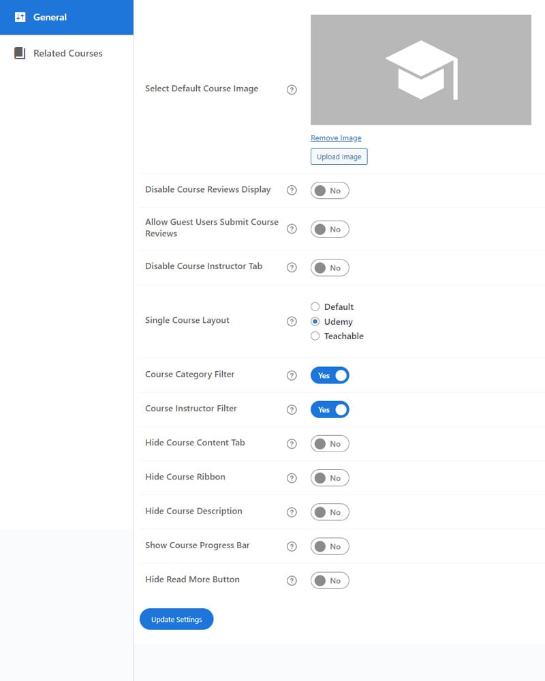Viewport: 545px width, 681px height.
Task: Click help icon for Disable Course Reviews Display
Action: [292, 190]
